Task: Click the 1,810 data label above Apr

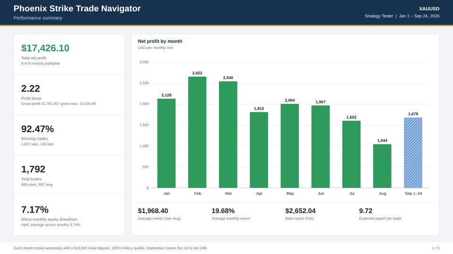Action: tap(259, 109)
